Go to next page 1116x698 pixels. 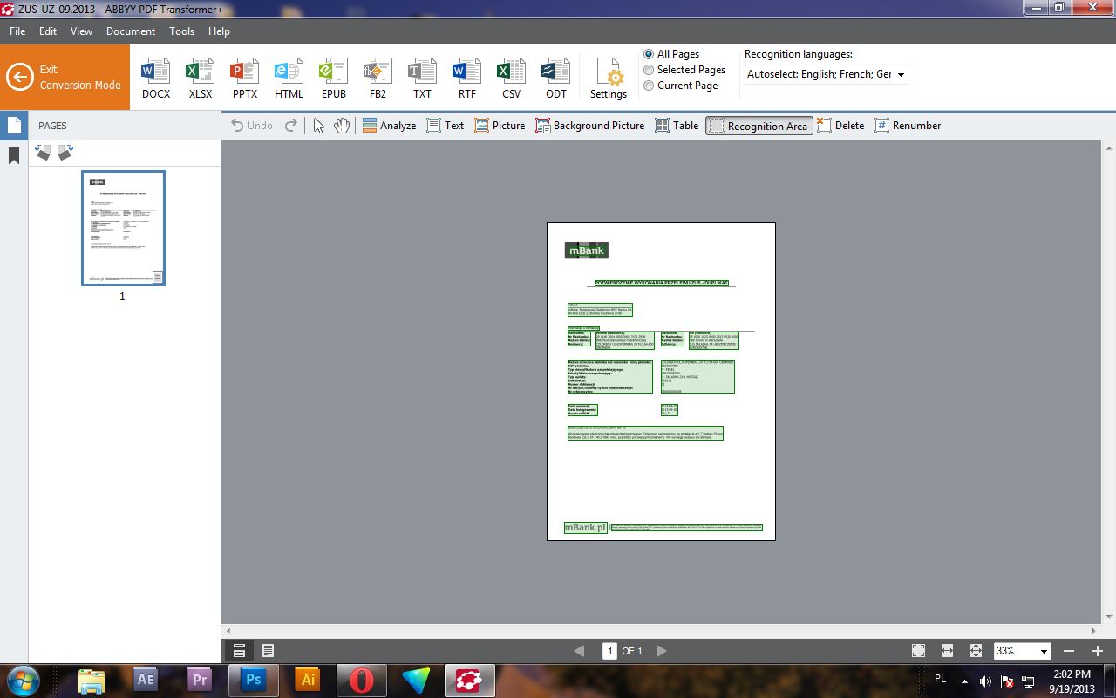661,651
